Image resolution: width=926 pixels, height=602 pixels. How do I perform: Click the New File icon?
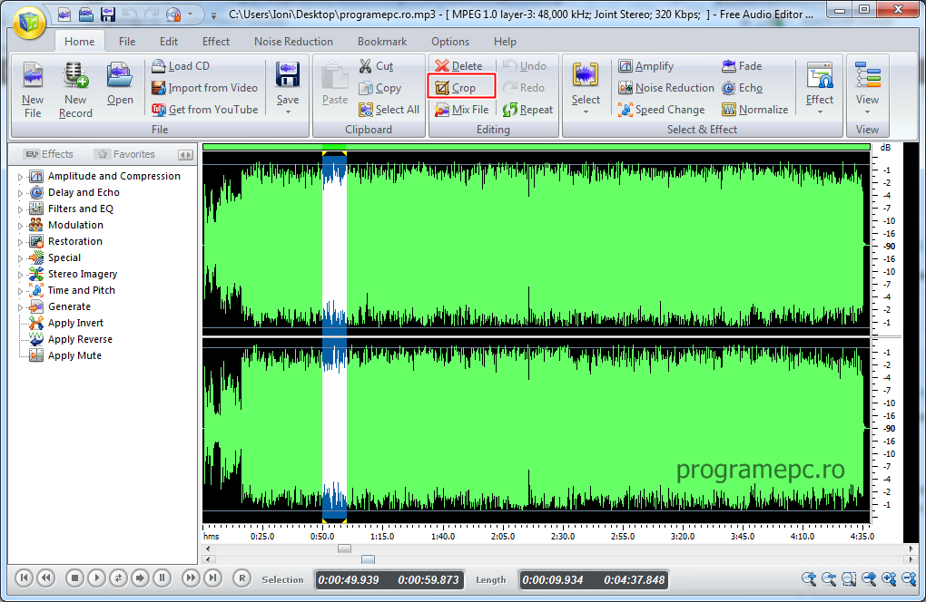[33, 90]
